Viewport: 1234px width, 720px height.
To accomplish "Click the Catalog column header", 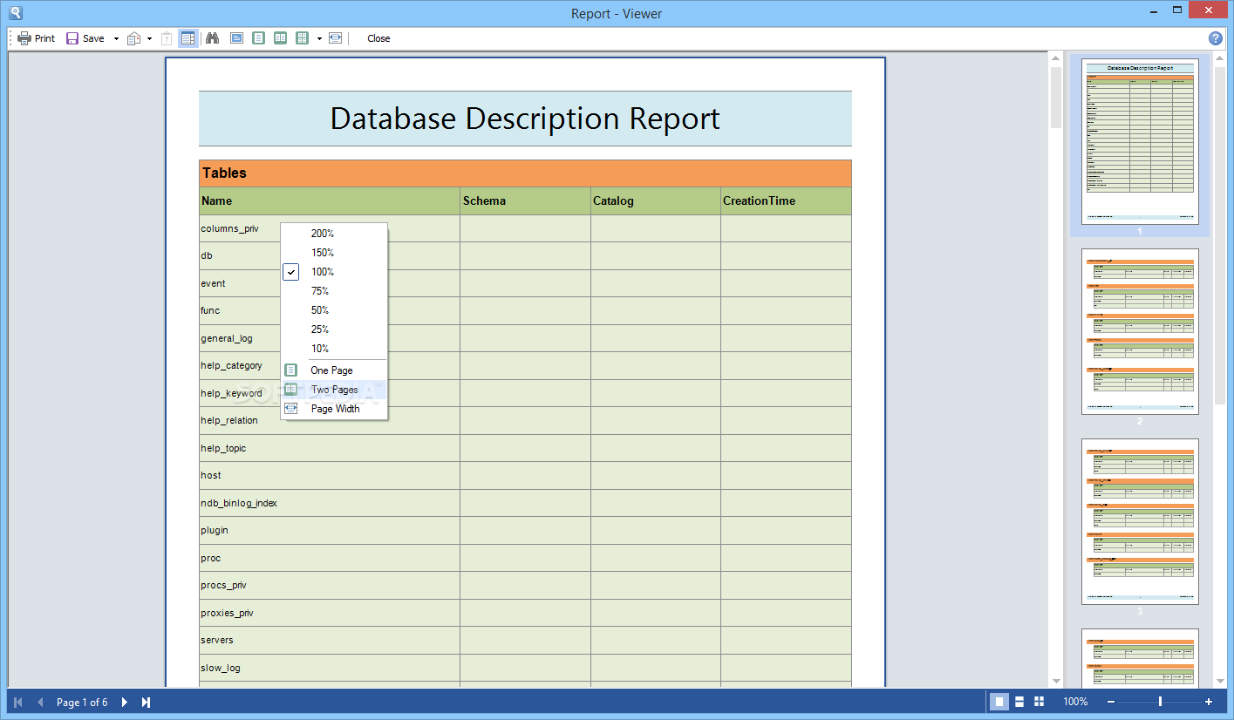I will [656, 200].
